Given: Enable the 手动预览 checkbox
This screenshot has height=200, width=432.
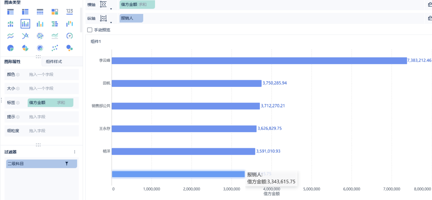Looking at the screenshot, I should tap(90, 30).
